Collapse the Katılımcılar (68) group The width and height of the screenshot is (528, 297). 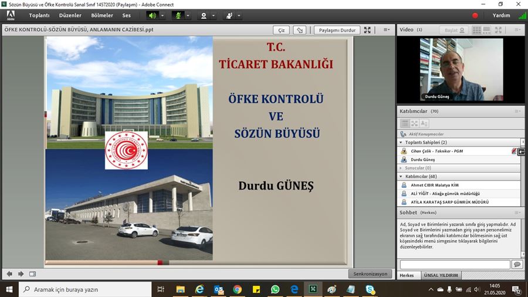(x=401, y=177)
